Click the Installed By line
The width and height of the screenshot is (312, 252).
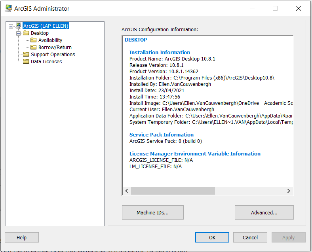170,84
